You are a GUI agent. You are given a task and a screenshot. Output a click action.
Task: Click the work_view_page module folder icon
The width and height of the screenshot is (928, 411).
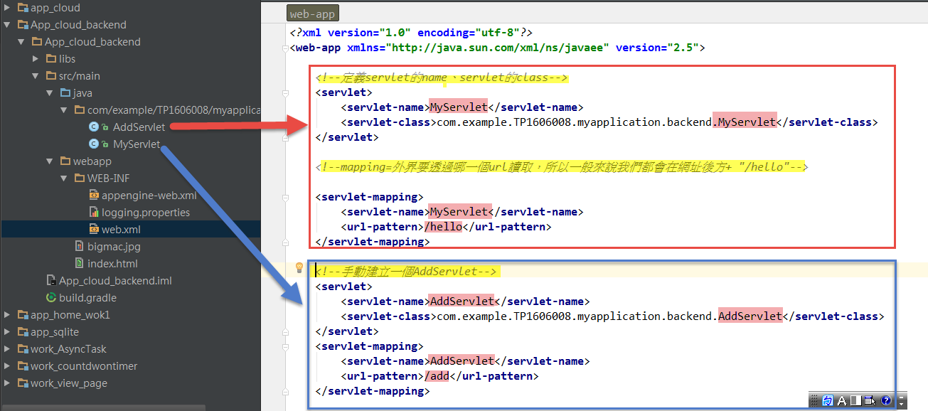click(23, 383)
